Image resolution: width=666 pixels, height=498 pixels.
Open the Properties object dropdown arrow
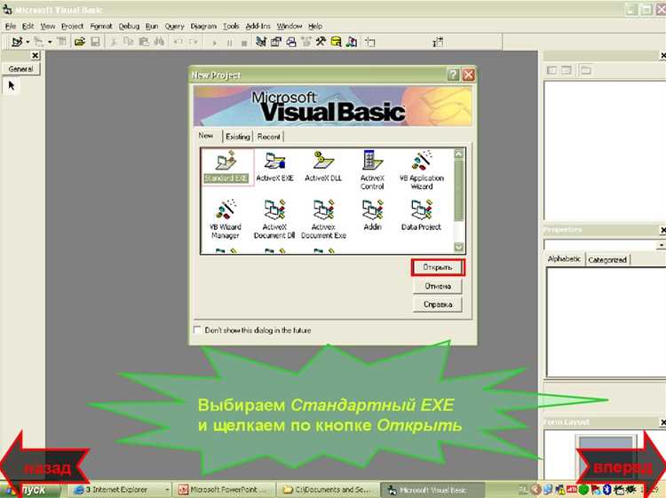click(661, 245)
